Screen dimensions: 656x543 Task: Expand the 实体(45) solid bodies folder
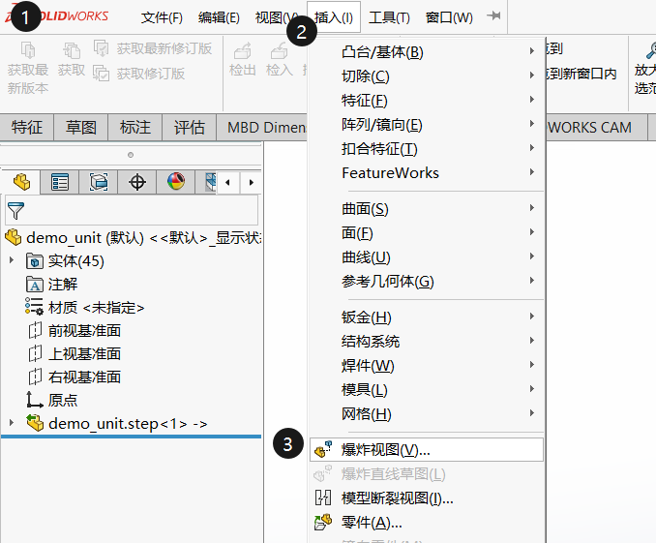pos(12,260)
